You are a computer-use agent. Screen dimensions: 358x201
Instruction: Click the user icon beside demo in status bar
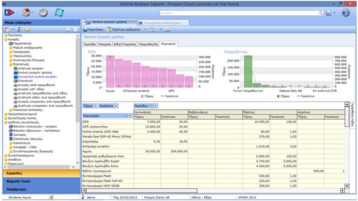(x=83, y=197)
